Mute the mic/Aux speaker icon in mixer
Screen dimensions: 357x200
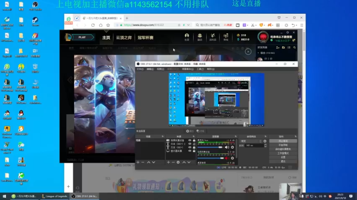pyautogui.click(x=227, y=148)
